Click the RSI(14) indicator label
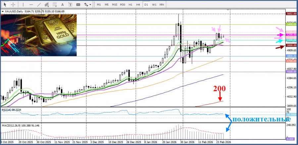The width and height of the screenshot is (298, 145). [x=11, y=110]
